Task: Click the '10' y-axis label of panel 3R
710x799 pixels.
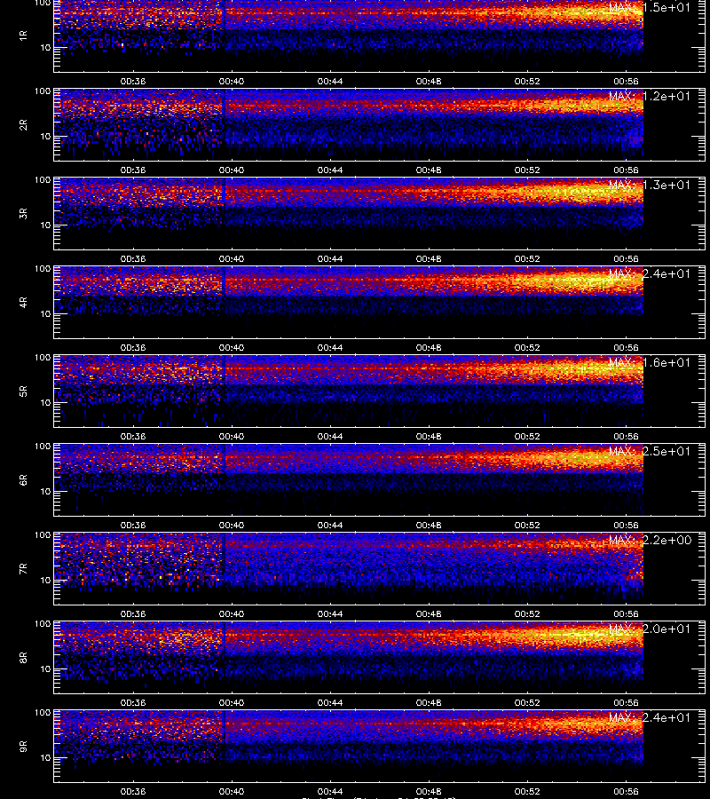Action: (x=46, y=225)
